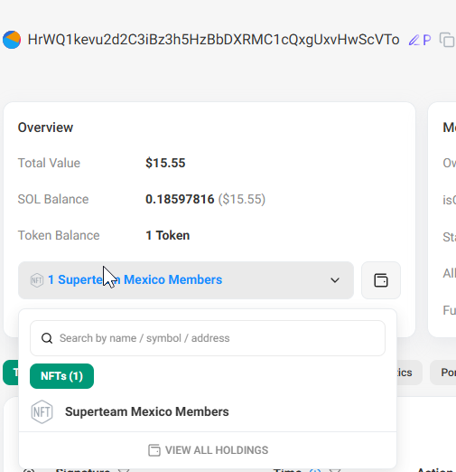Open the 1 Superteam Mexico Members dropdown
Screen dimensions: 456x472
186,280
